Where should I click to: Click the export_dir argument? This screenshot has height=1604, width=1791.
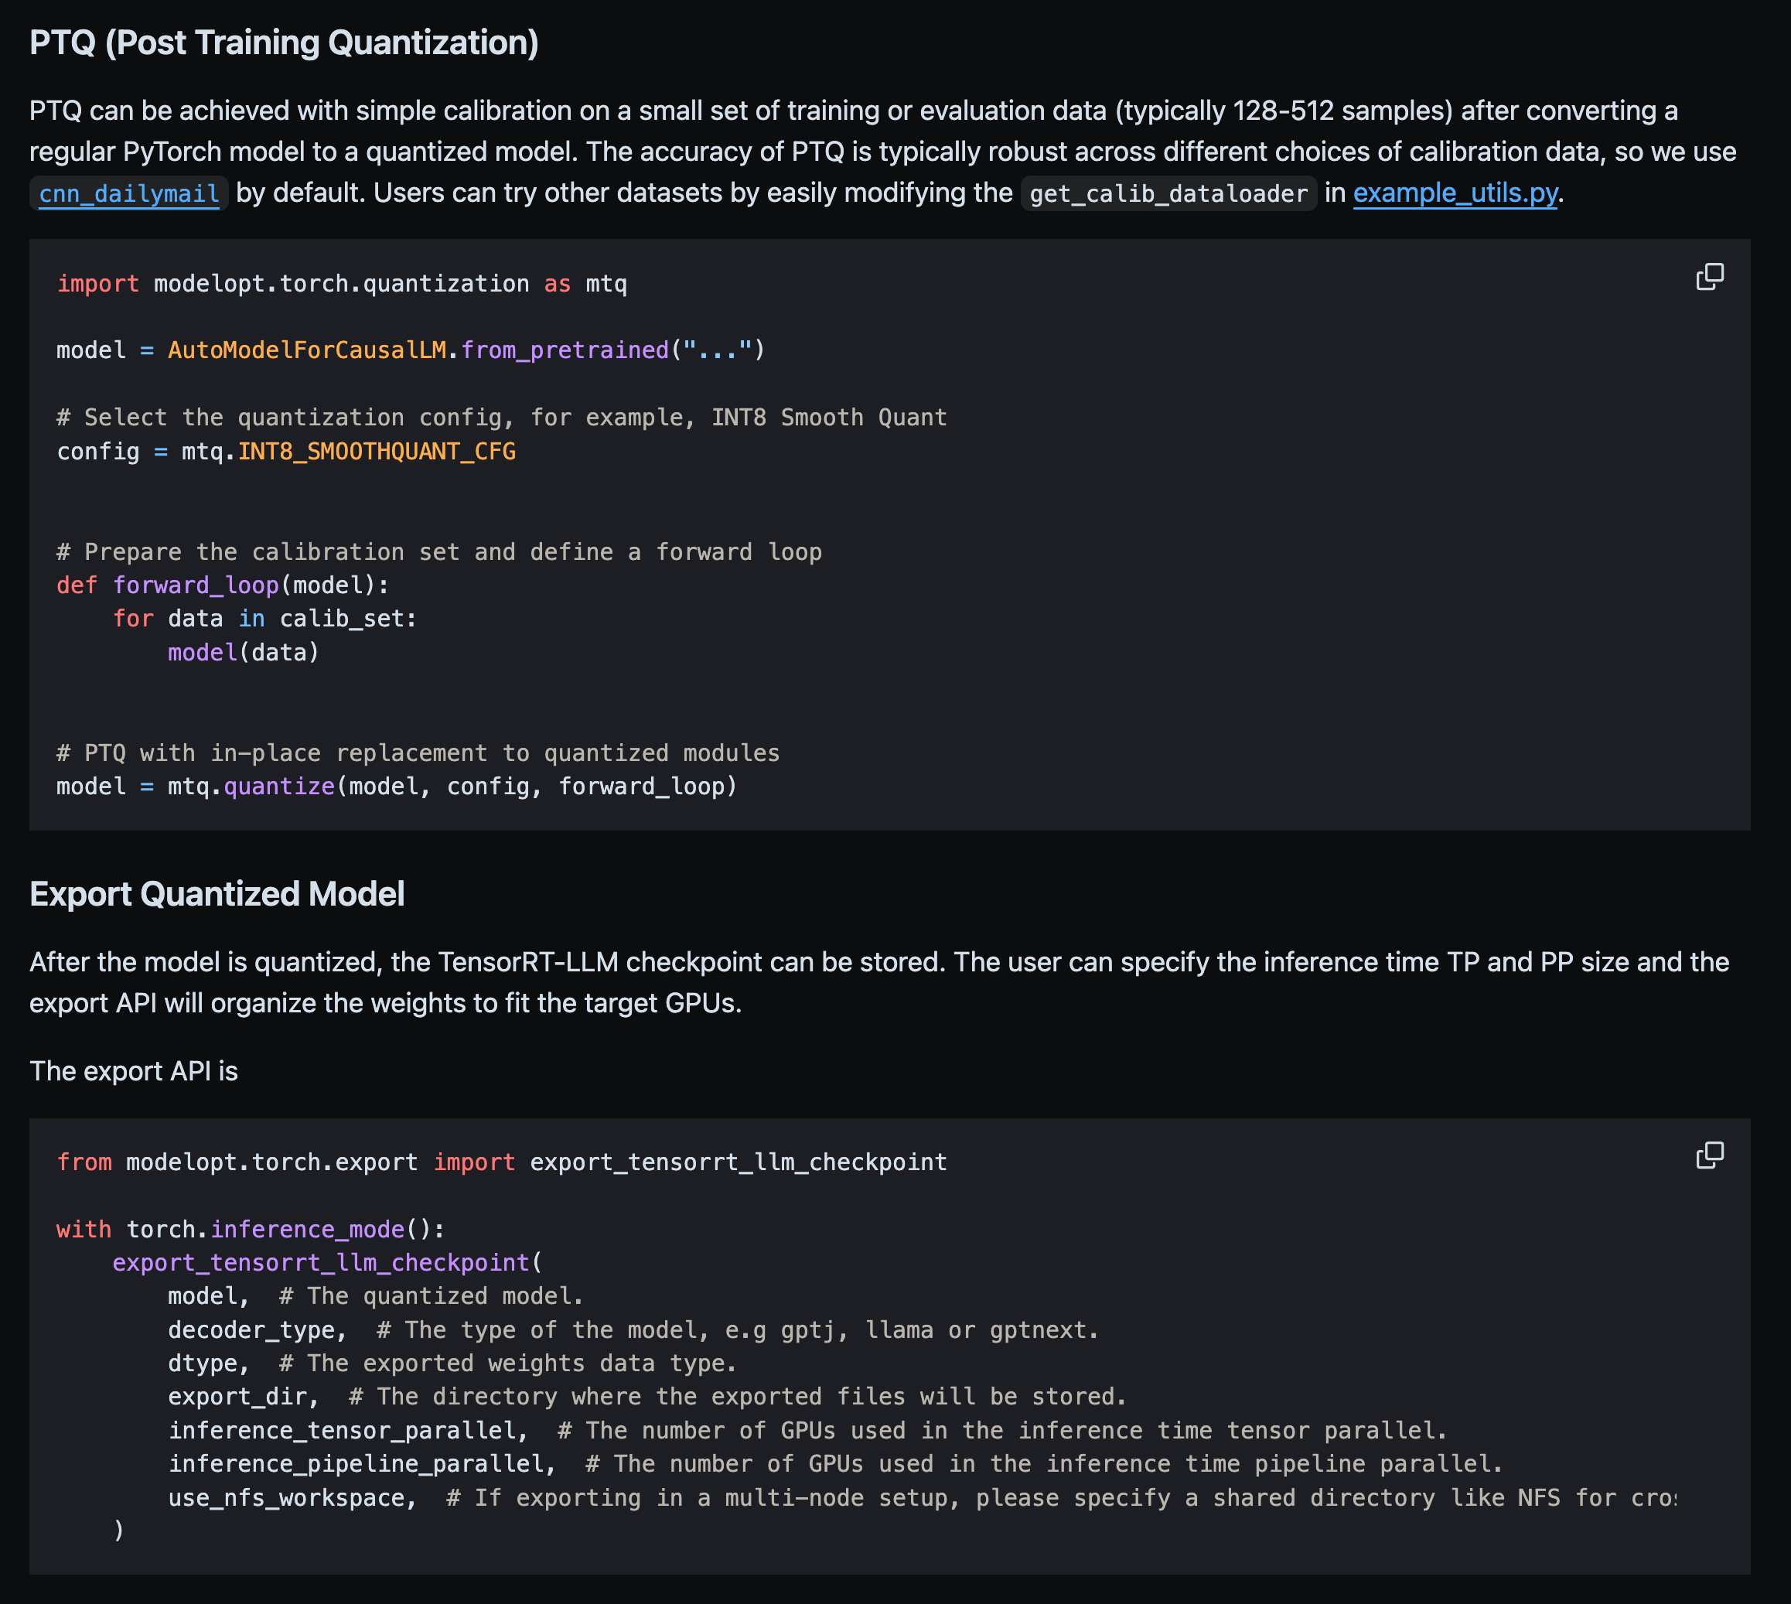[237, 1396]
